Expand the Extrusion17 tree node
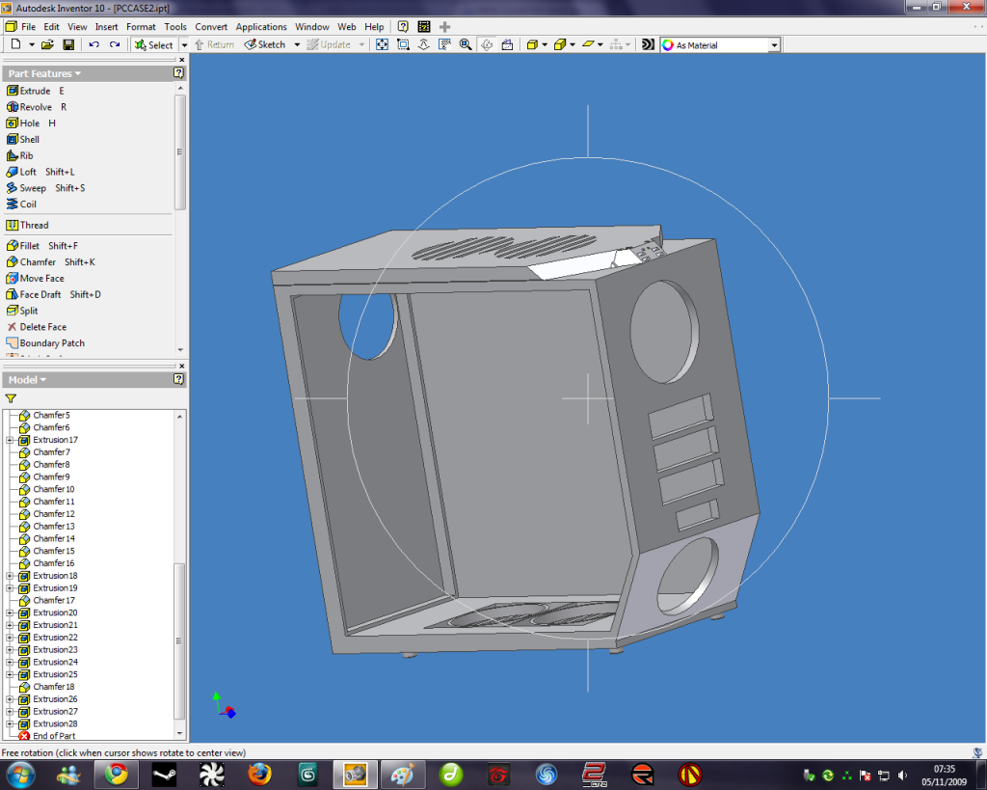 [10, 440]
